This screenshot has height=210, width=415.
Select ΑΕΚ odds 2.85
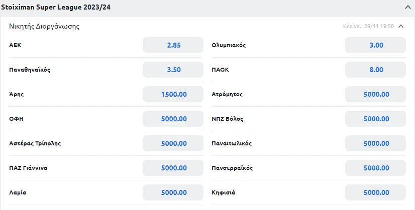pos(173,45)
